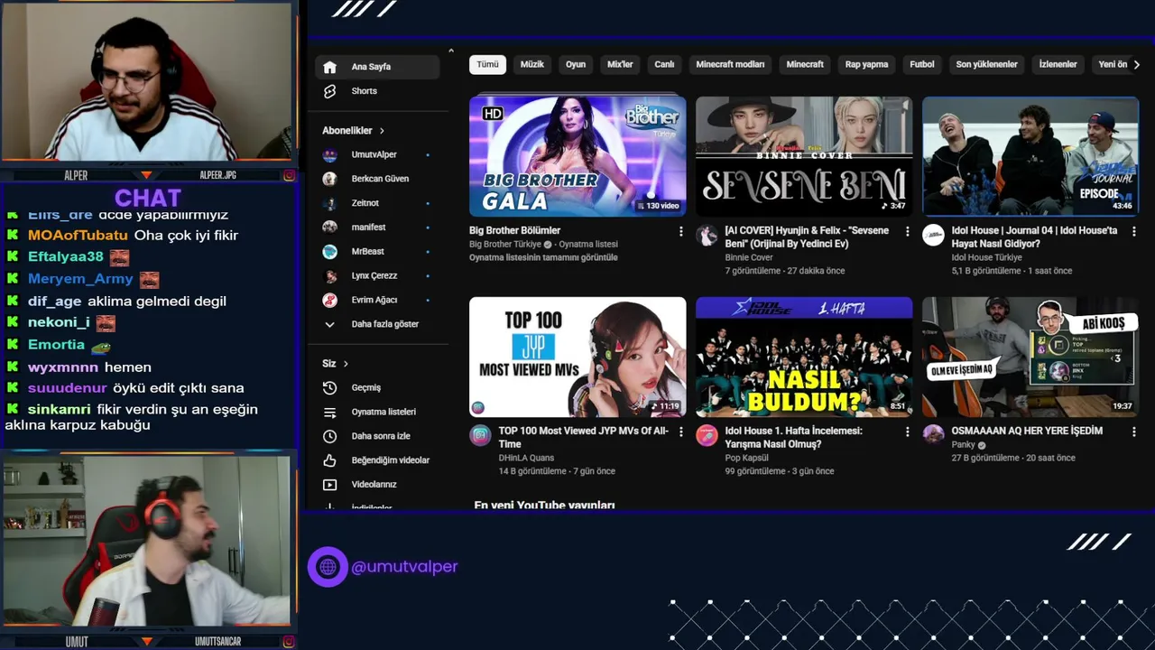Open the Ana Sayfa home icon

(x=330, y=67)
